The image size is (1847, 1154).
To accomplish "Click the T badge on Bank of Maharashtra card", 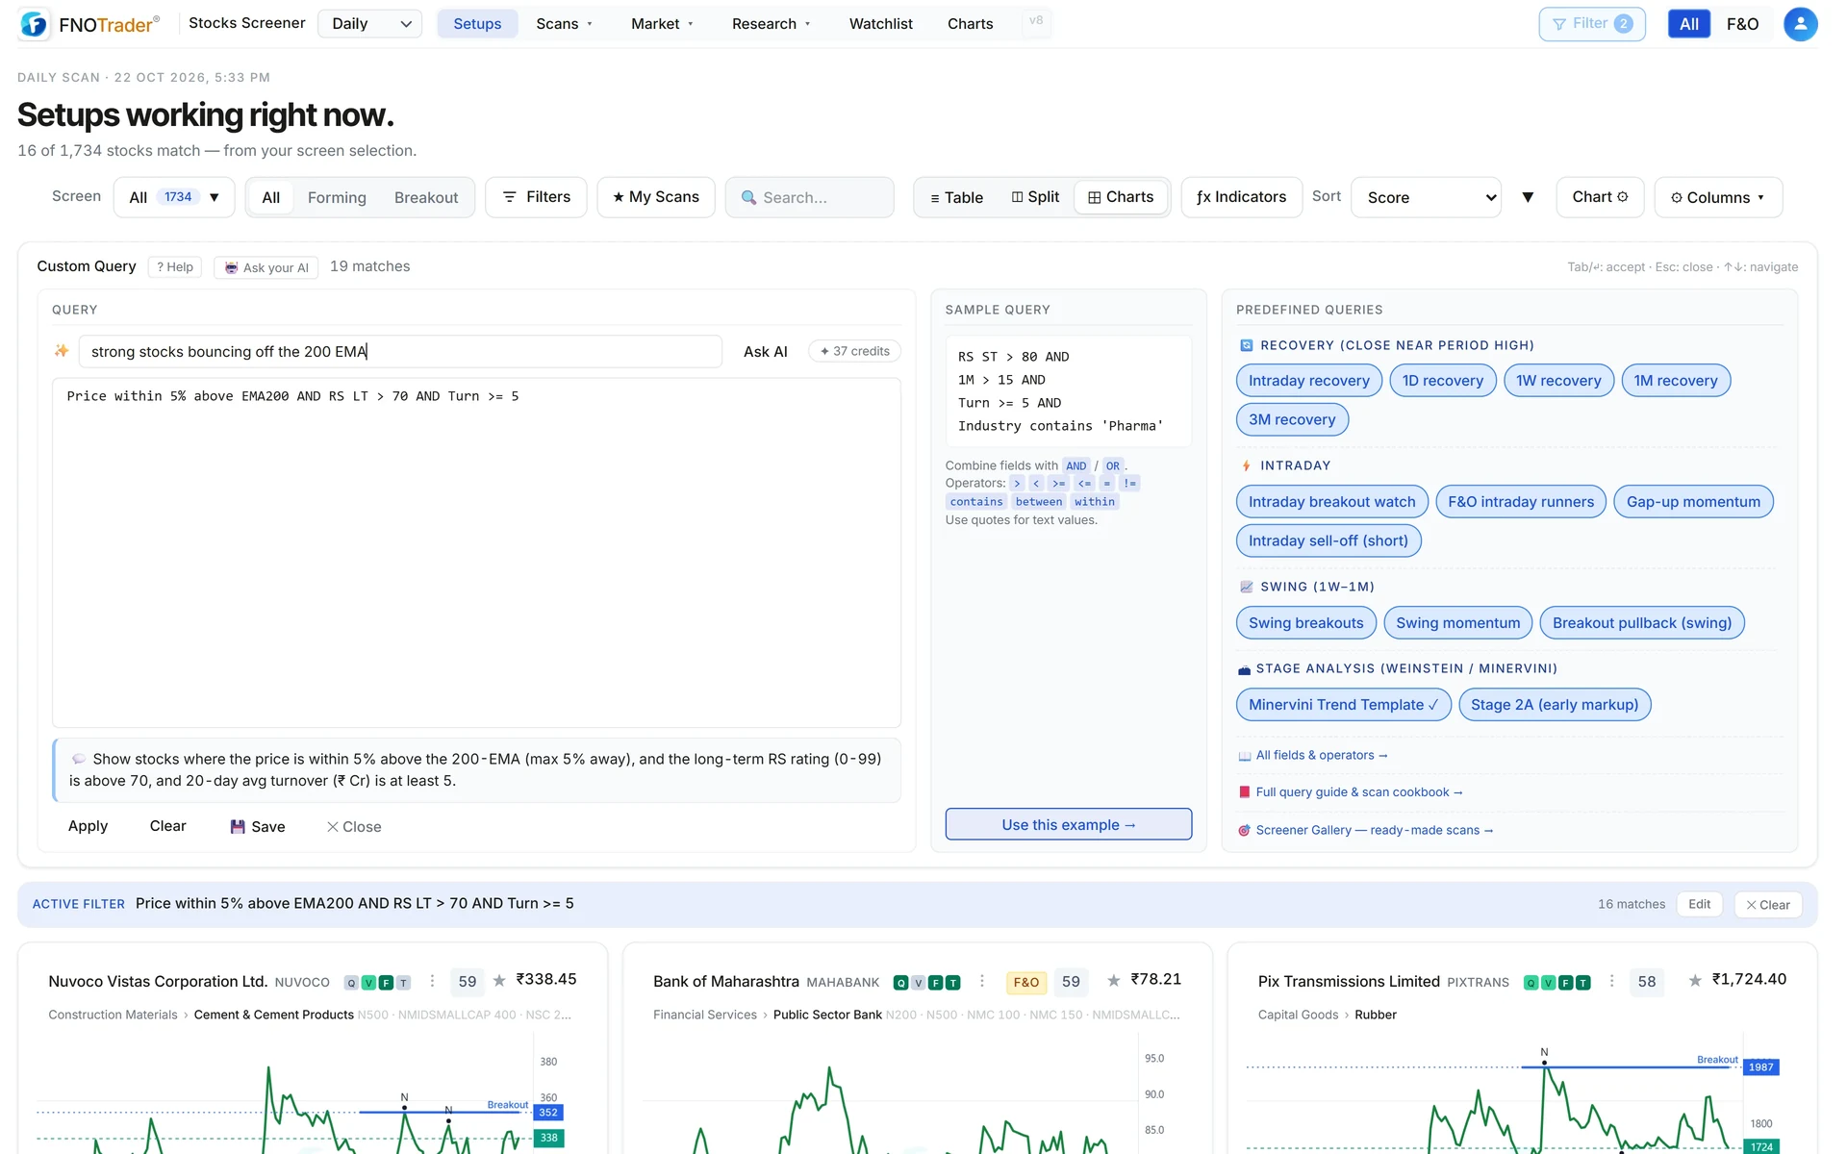I will 952,983.
